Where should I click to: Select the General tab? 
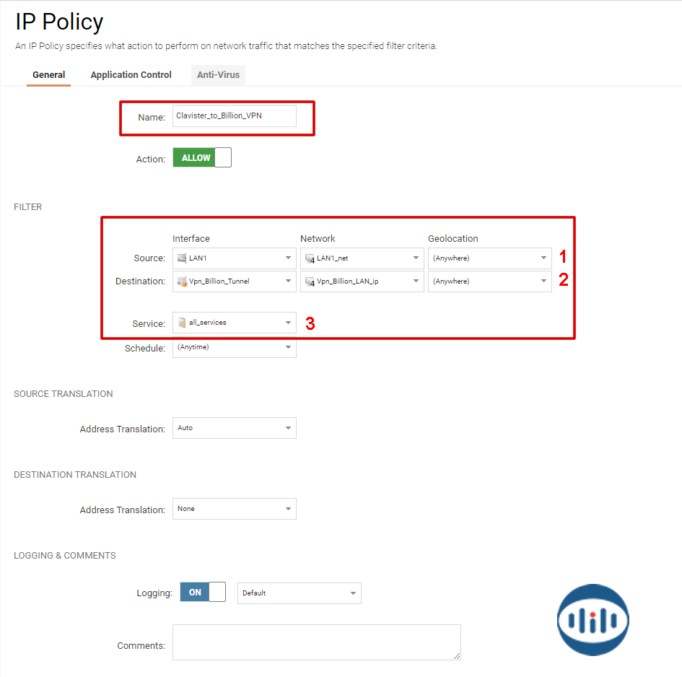(x=49, y=75)
